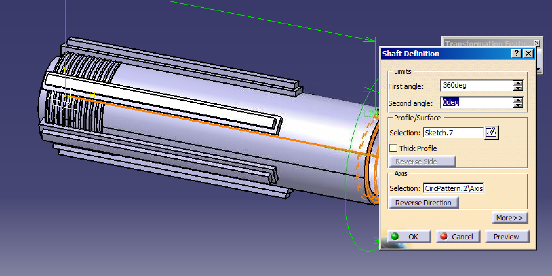Click the 'Second angle:' label
This screenshot has width=552, height=276.
point(410,103)
